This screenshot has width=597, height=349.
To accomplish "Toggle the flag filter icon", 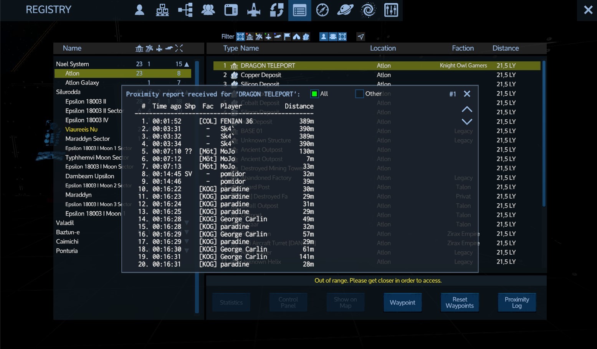I will coord(287,36).
